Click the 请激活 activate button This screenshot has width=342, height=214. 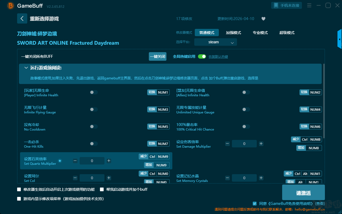click(304, 192)
